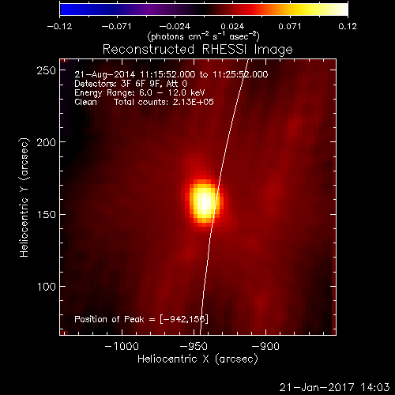Click the Total counts 2.13E+05 text
Viewport: 395px width, 395px height.
click(x=164, y=102)
